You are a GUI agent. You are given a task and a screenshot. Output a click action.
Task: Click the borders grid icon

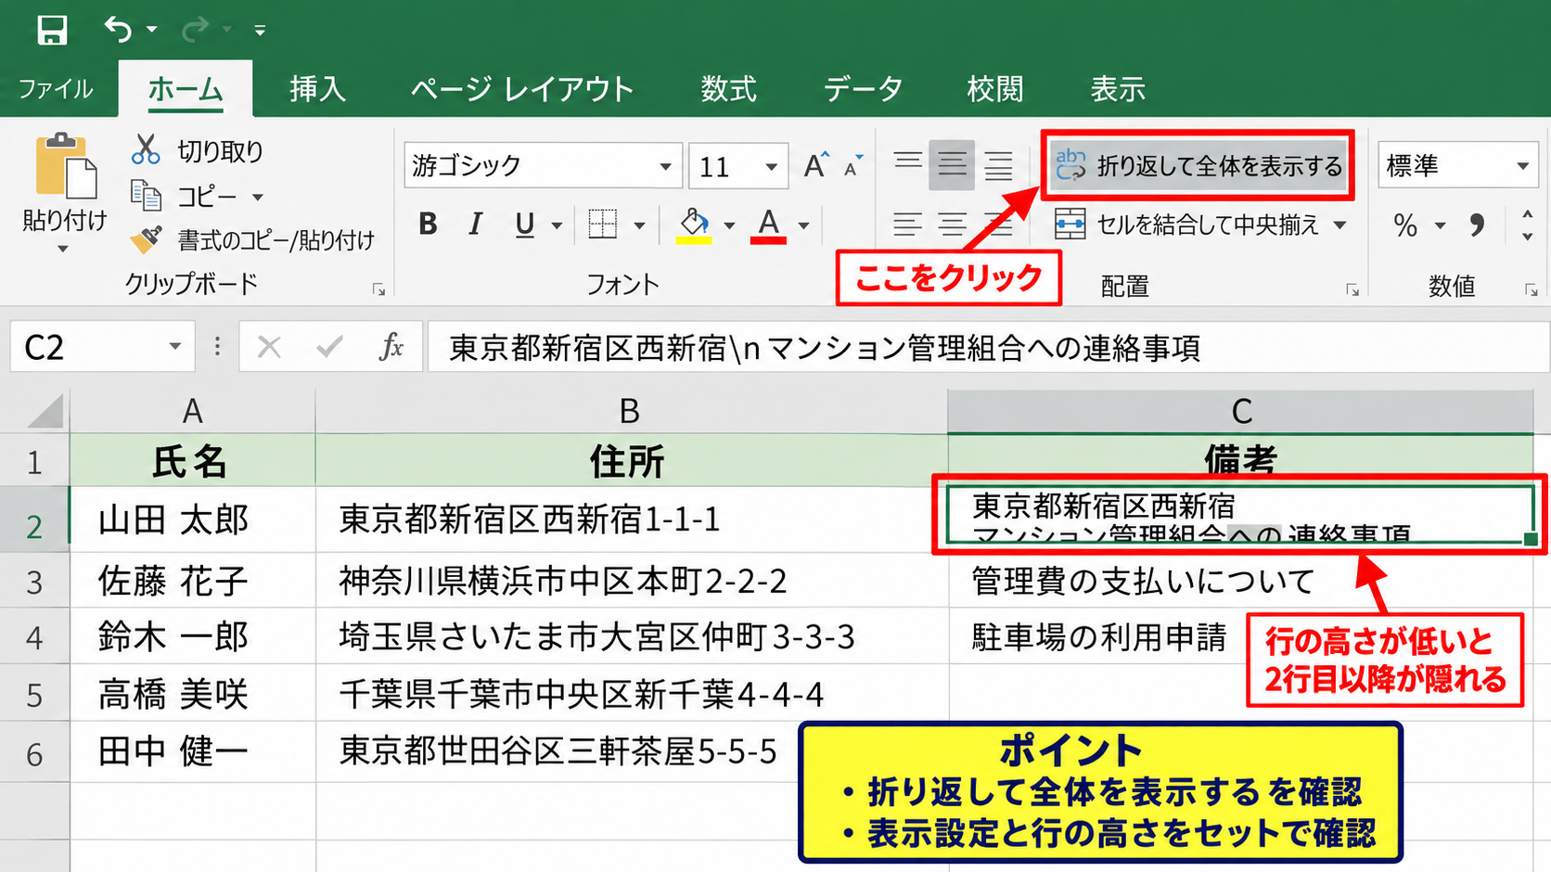tap(603, 224)
